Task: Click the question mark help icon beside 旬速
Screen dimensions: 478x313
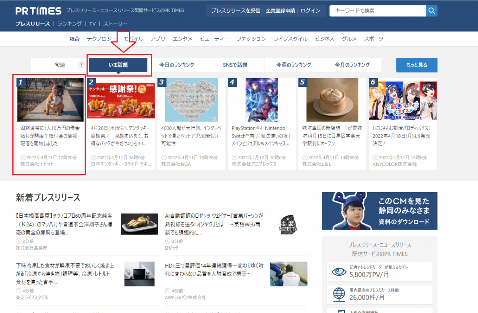Action: [x=81, y=65]
